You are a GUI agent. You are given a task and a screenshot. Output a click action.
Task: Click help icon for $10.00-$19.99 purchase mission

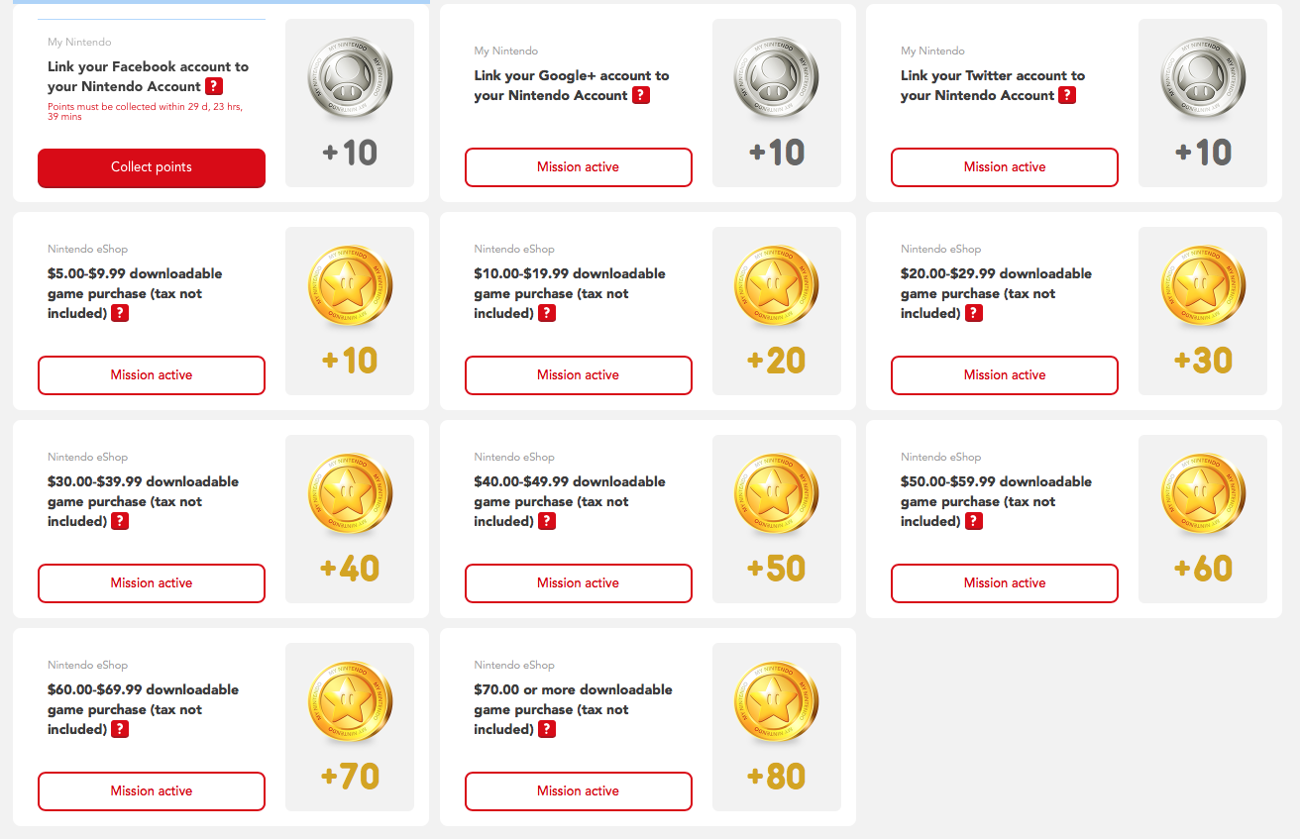pyautogui.click(x=547, y=313)
